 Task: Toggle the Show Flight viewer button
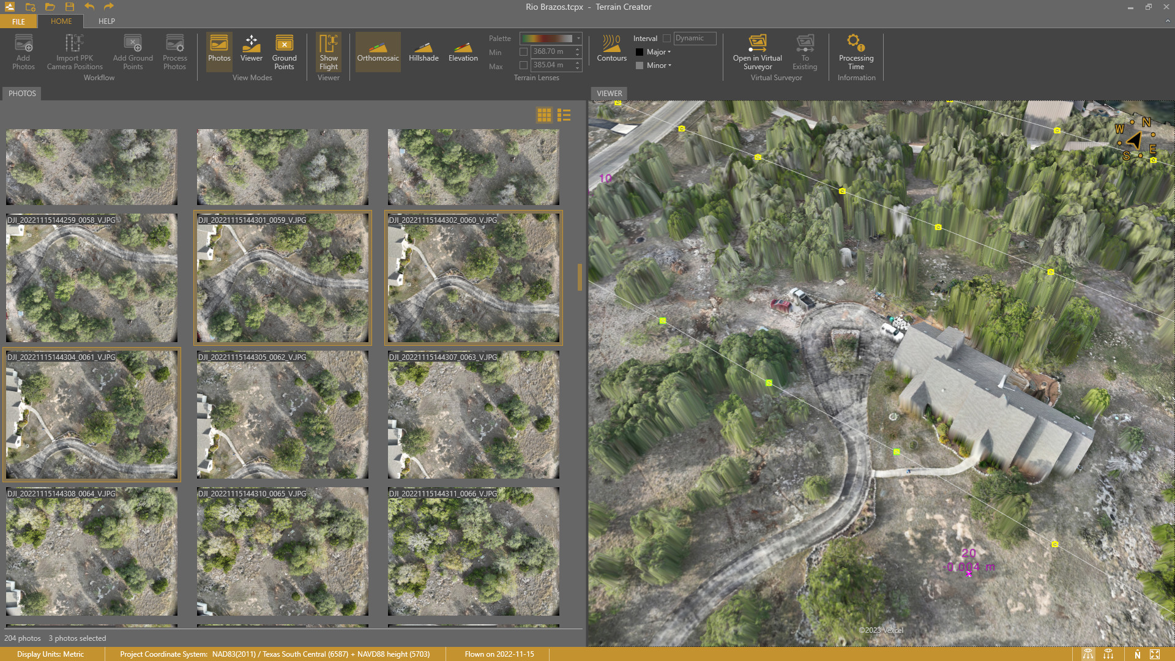click(328, 51)
